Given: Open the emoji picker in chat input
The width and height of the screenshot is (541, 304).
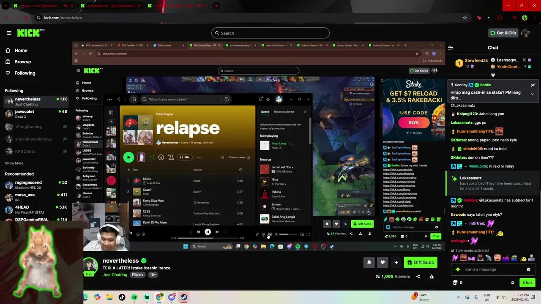Looking at the screenshot, I should 528,269.
